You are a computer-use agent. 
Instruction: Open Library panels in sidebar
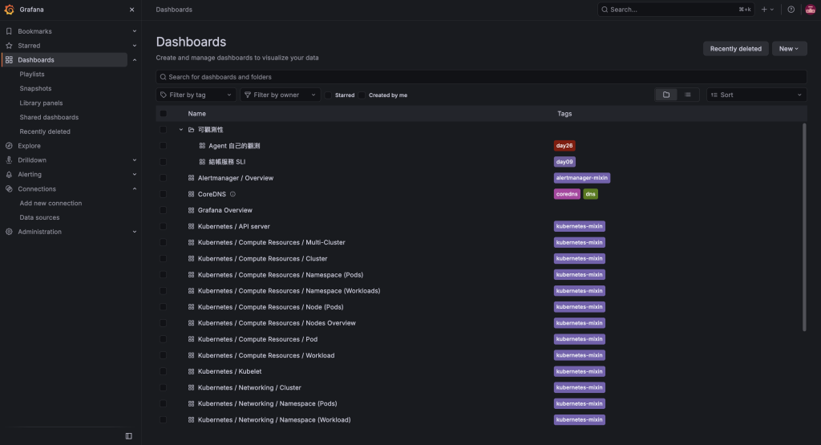tap(41, 103)
